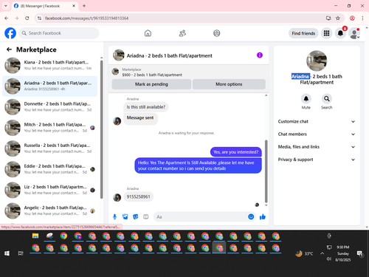Open Donnette conversation
This screenshot has height=277, width=369.
click(x=49, y=107)
